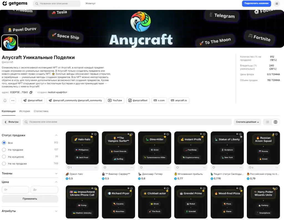Select the 'Все' sale status radio

tap(4, 143)
